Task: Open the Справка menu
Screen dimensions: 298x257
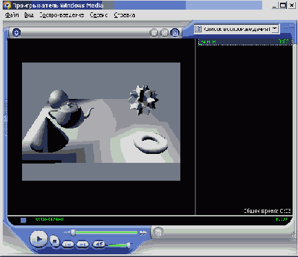Action: (125, 15)
